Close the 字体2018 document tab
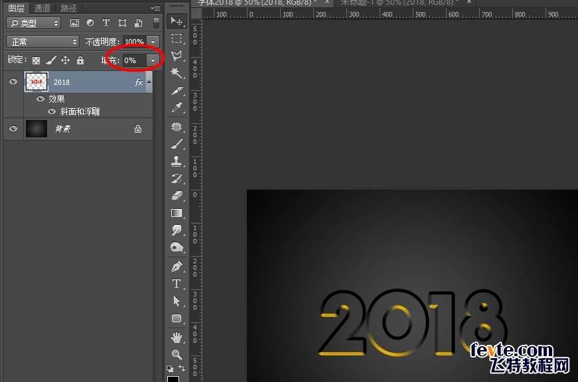 tap(327, 2)
